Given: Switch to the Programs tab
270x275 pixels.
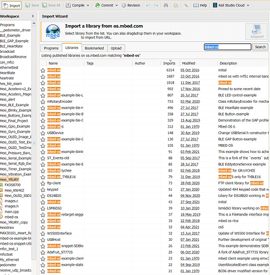Looking at the screenshot, I should pos(51,48).
